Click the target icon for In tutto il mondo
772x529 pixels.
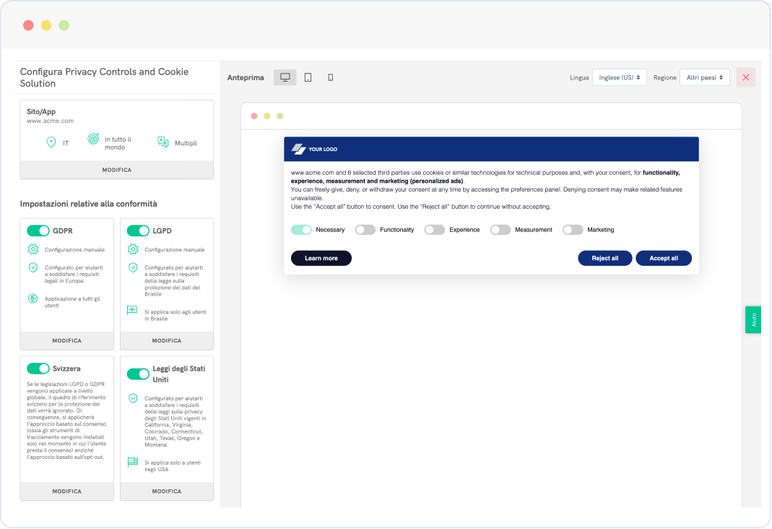coord(93,139)
